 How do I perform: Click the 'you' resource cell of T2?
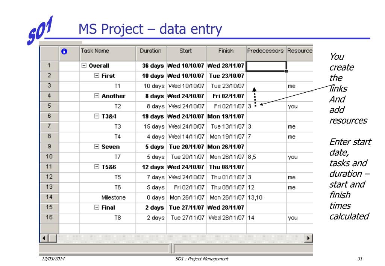(x=300, y=106)
